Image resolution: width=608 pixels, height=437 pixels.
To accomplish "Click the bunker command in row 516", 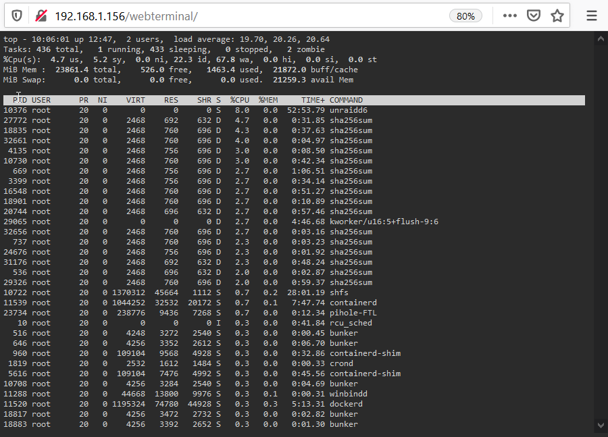I will coord(344,333).
